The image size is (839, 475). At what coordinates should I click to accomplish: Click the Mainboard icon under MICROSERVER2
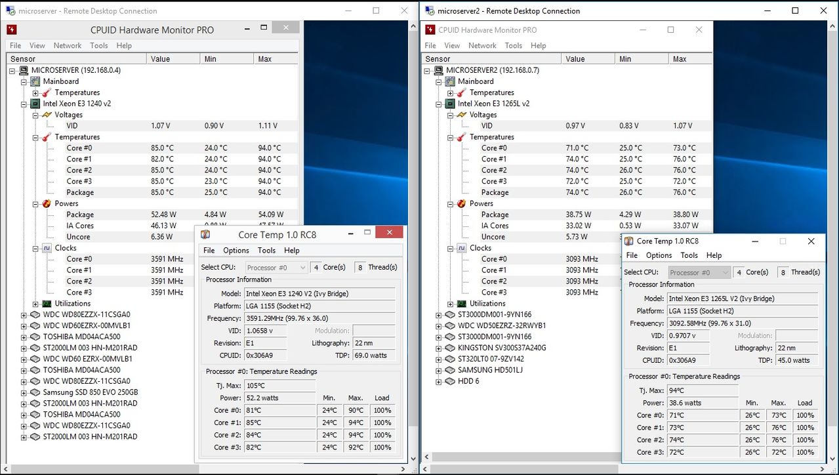(x=450, y=81)
